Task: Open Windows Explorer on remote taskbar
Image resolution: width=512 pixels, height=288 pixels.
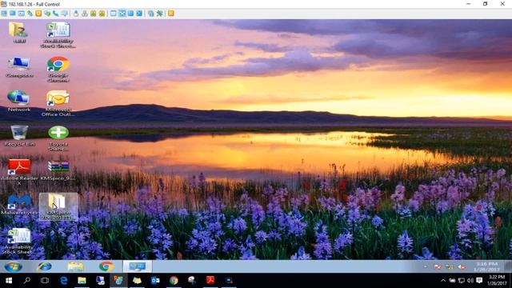Action: 75,266
